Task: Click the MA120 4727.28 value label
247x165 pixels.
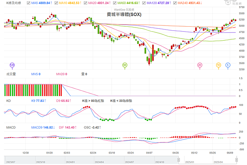Action: click(159, 3)
